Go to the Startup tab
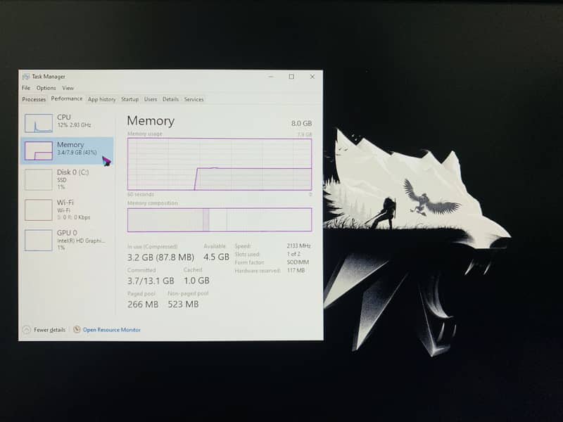563x422 pixels. tap(129, 99)
